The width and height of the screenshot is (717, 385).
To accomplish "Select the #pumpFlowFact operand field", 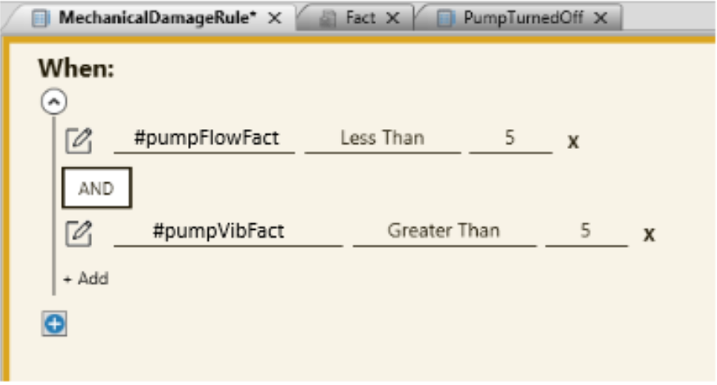I will [205, 139].
